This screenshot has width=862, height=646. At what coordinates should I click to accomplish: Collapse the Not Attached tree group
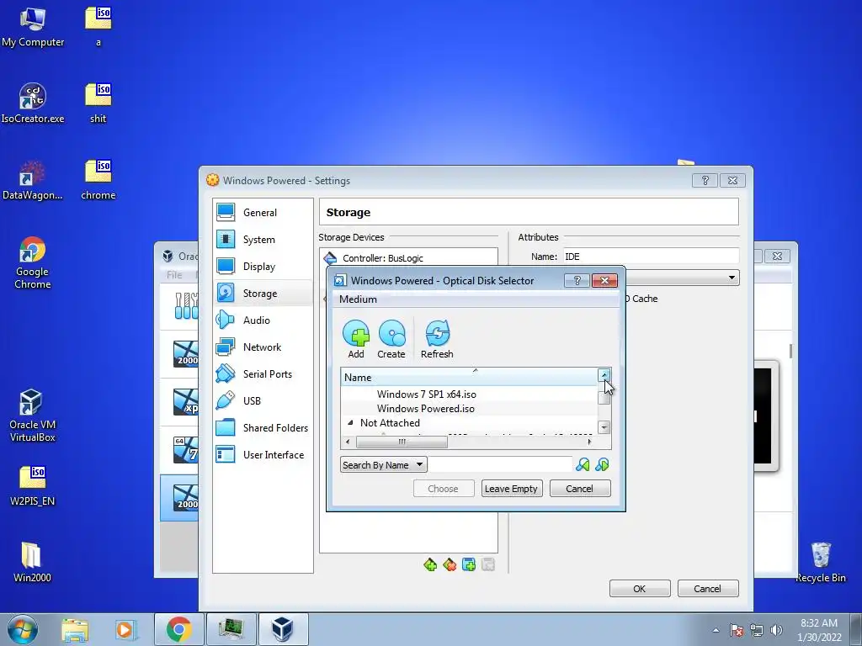350,422
